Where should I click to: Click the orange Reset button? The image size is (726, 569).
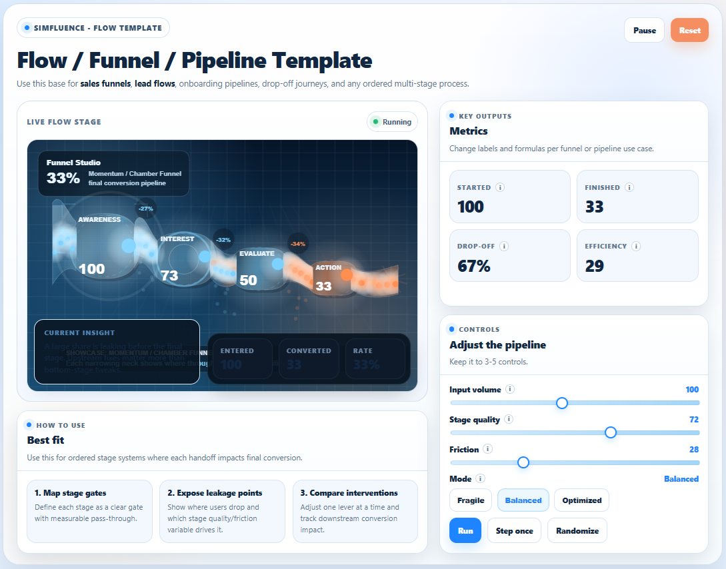pos(689,30)
